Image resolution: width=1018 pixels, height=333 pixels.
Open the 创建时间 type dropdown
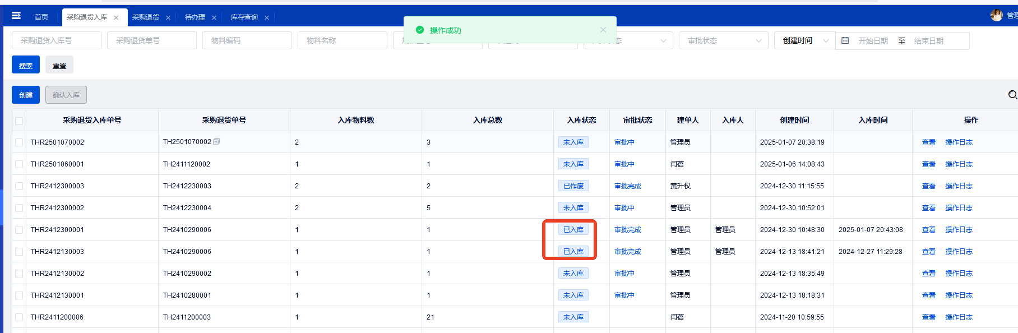point(805,40)
